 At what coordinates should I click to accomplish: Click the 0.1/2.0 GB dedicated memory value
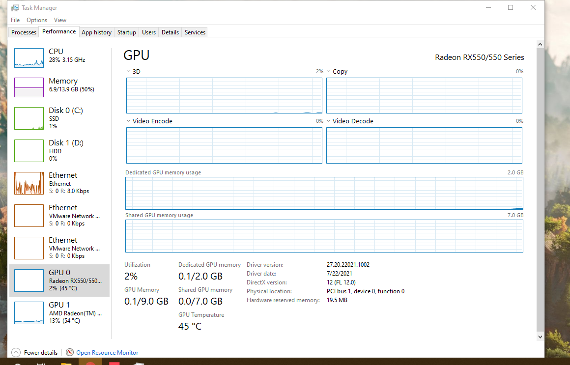coord(200,276)
